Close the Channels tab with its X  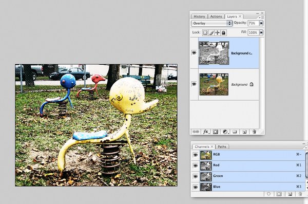coord(212,146)
